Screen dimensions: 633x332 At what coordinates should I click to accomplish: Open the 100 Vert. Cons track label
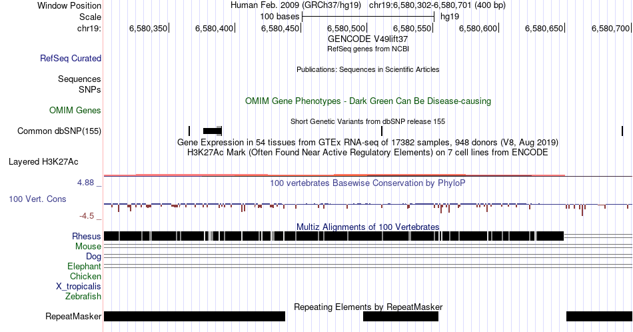(37, 199)
